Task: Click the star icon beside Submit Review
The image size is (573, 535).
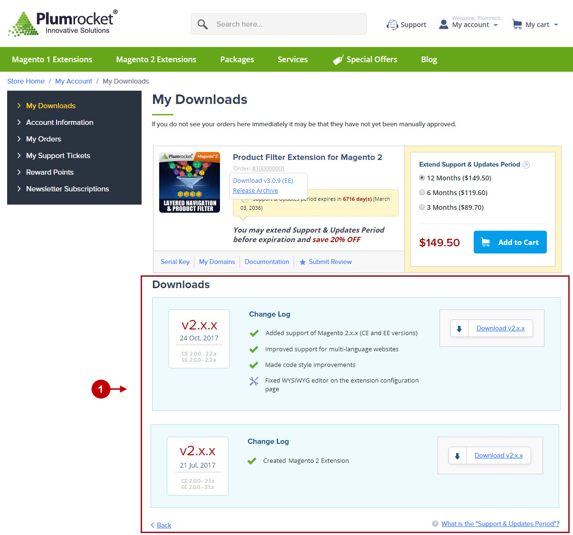Action: (303, 262)
